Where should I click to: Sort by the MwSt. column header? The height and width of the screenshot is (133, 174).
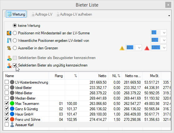click(152, 76)
